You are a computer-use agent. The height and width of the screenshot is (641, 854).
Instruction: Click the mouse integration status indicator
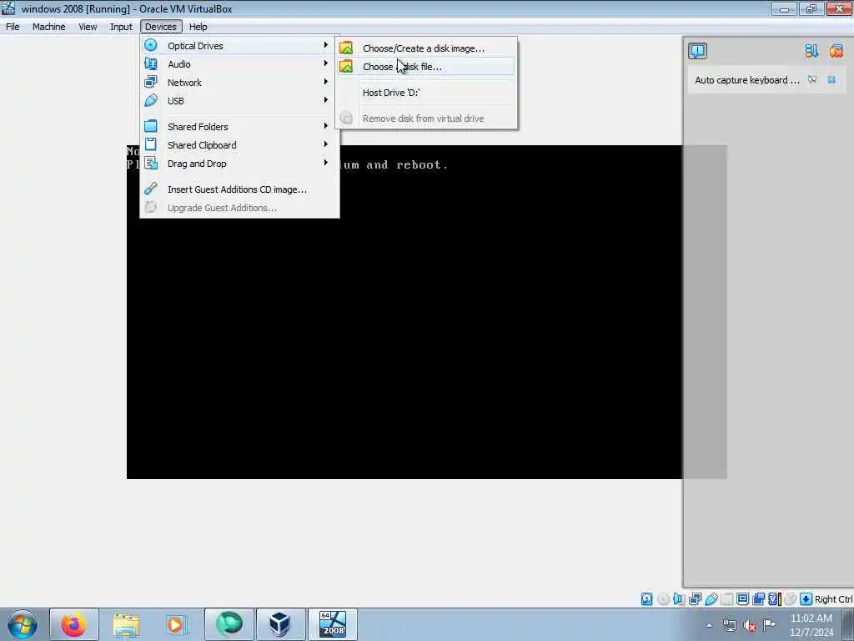tap(791, 599)
